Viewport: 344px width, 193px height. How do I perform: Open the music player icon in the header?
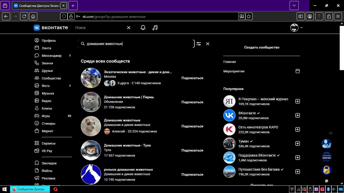click(155, 28)
